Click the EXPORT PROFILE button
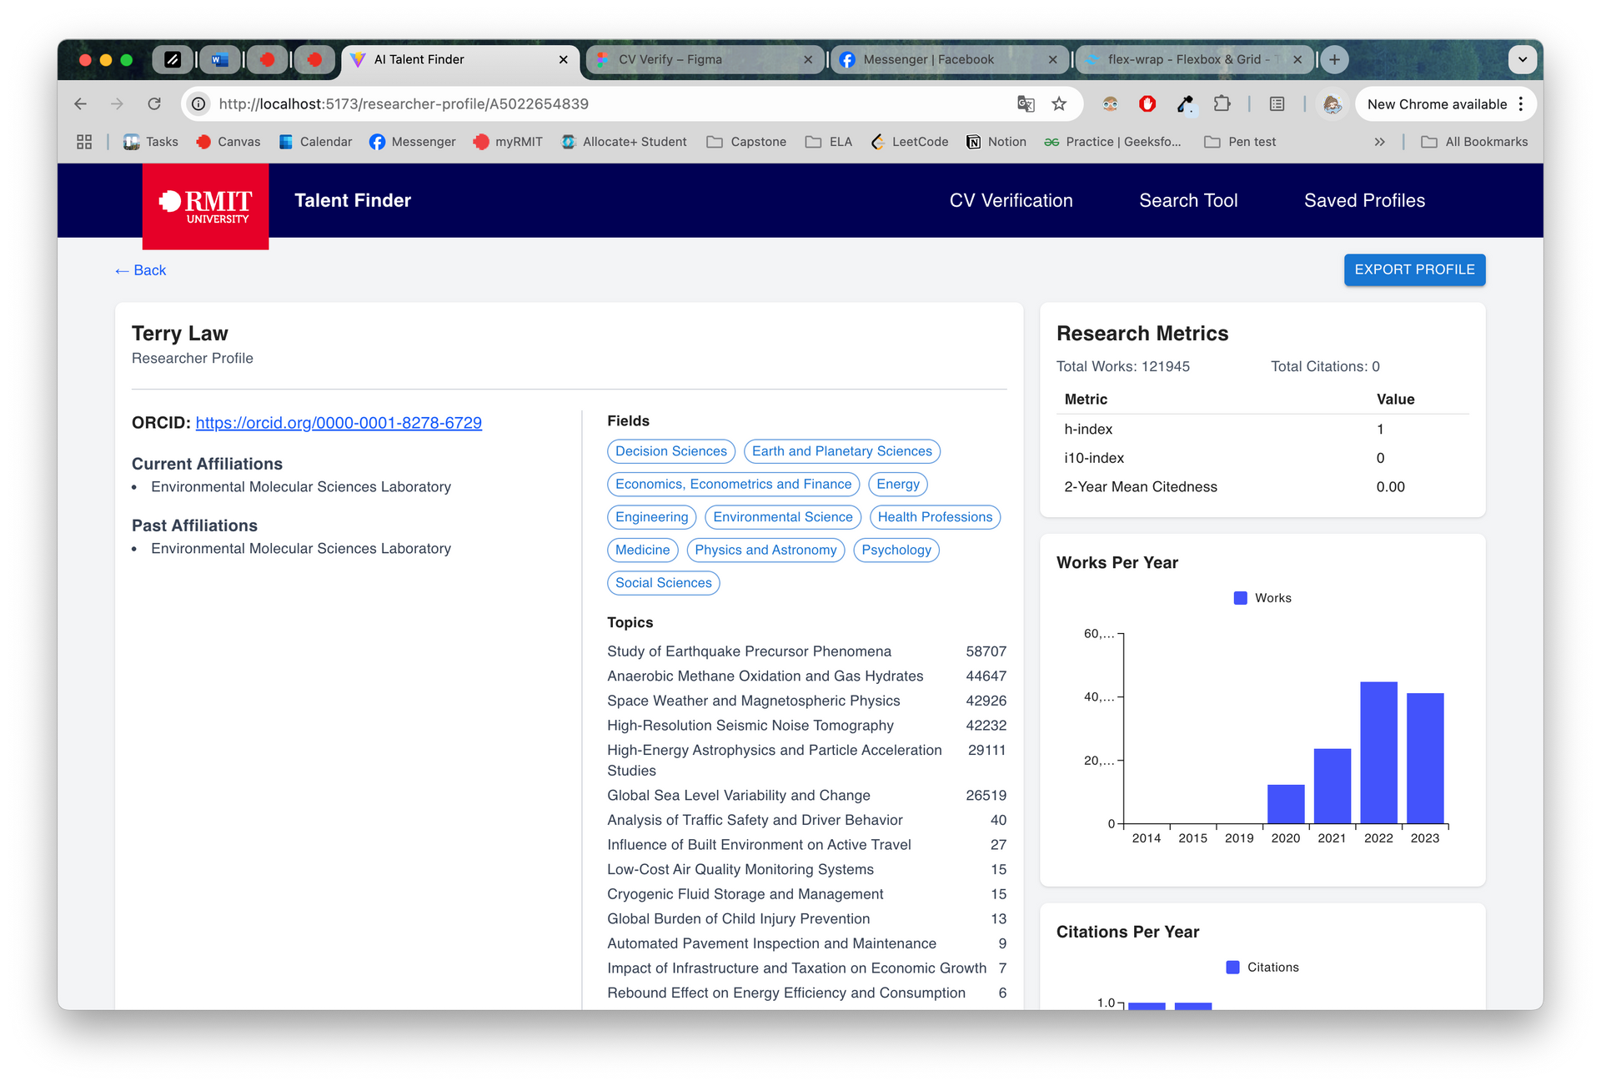 coord(1414,269)
